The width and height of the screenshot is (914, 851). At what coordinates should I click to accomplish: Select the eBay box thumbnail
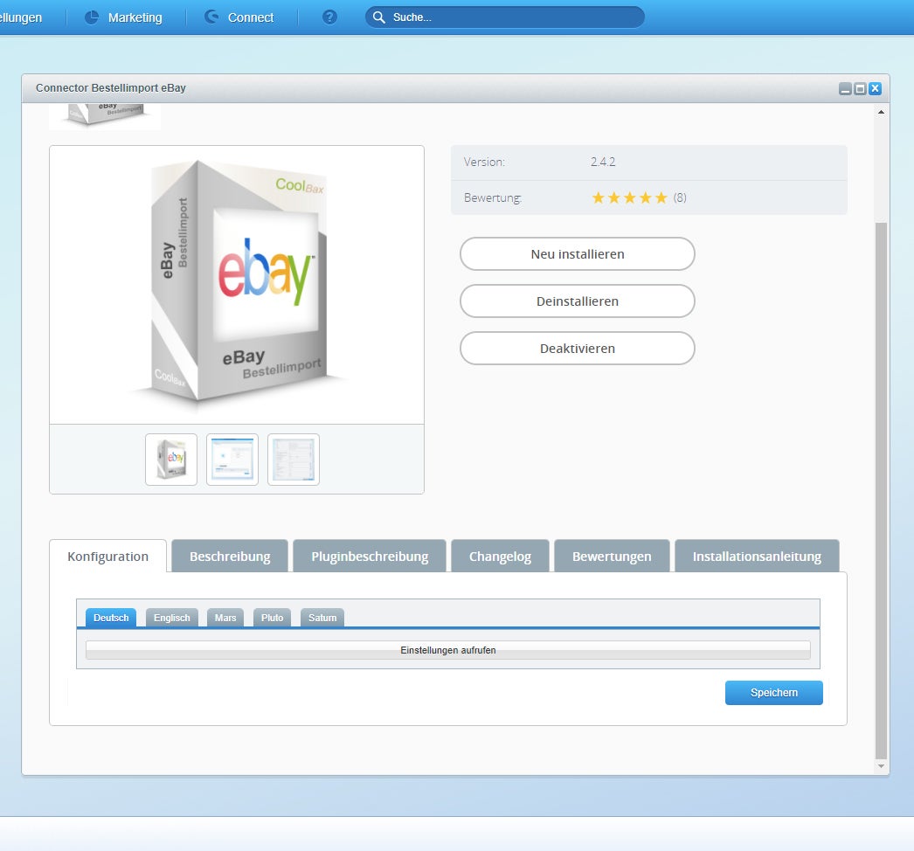[x=171, y=460]
